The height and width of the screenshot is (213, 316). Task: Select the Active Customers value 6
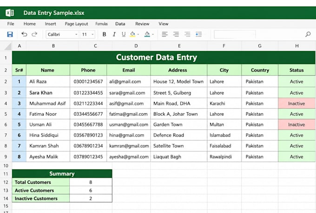[x=91, y=190]
